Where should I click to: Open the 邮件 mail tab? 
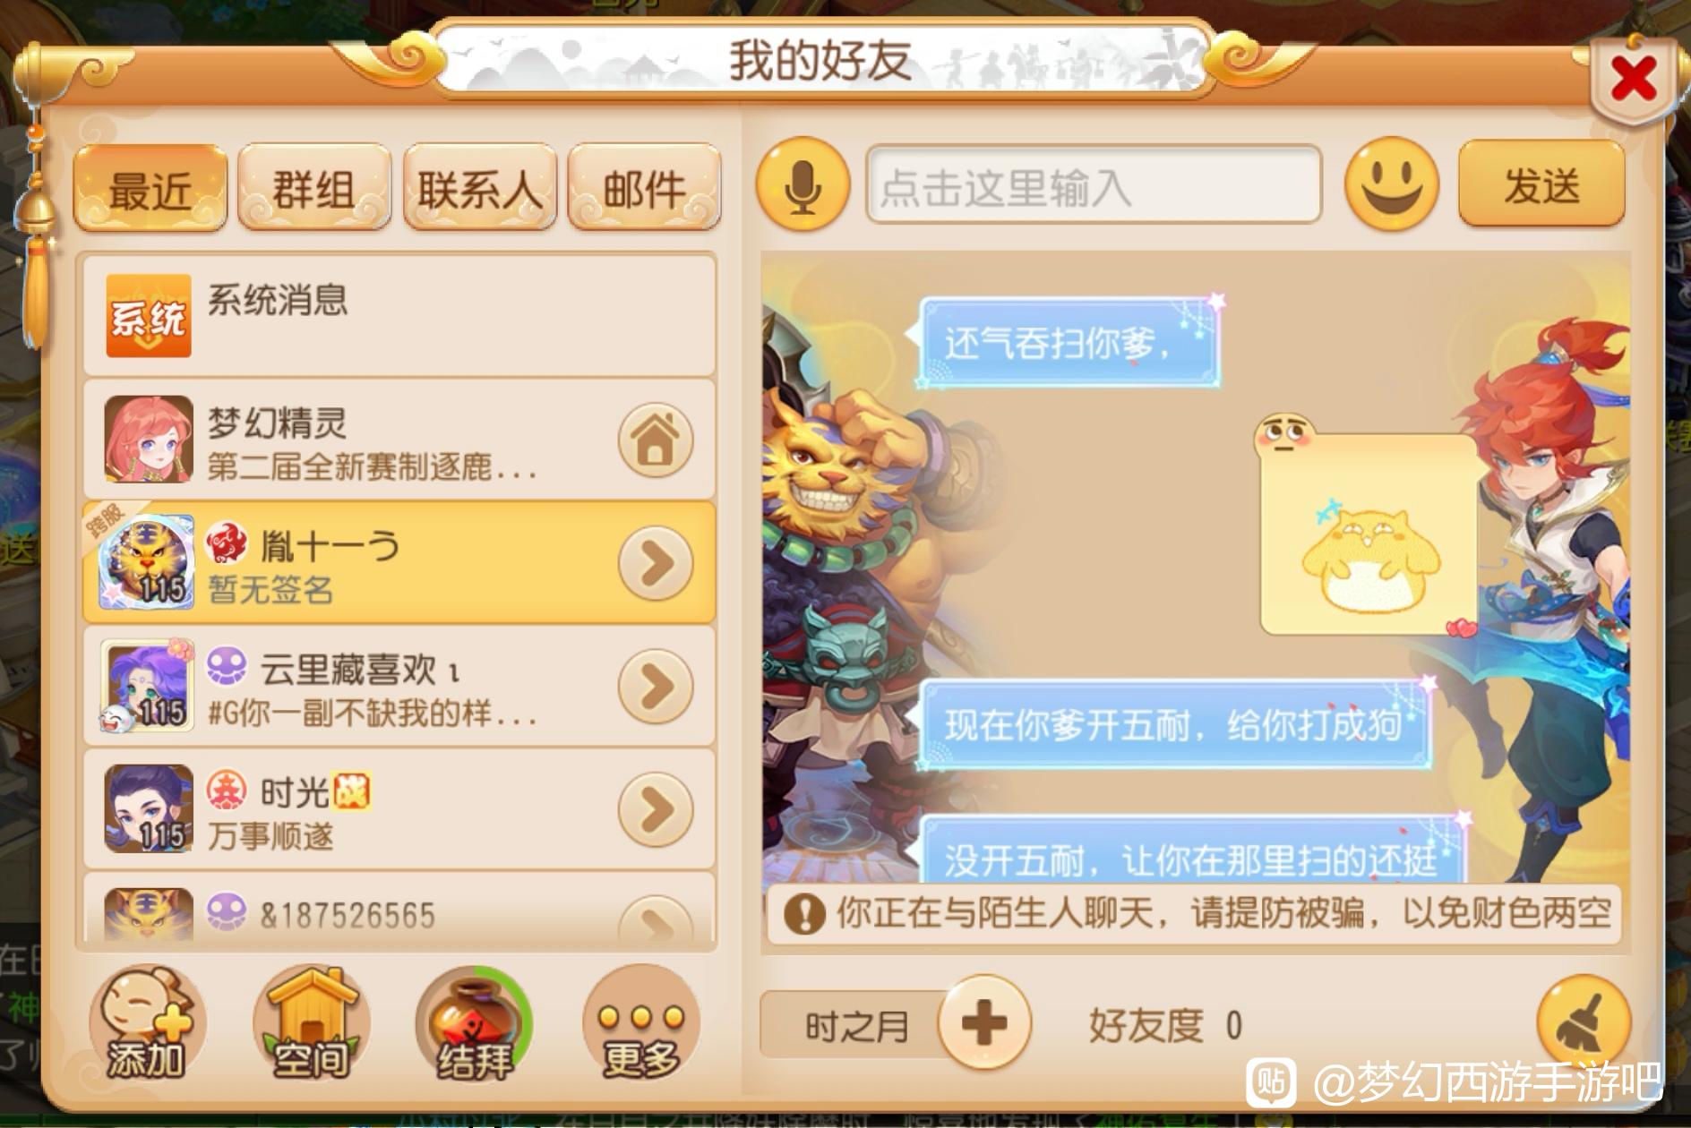coord(645,188)
